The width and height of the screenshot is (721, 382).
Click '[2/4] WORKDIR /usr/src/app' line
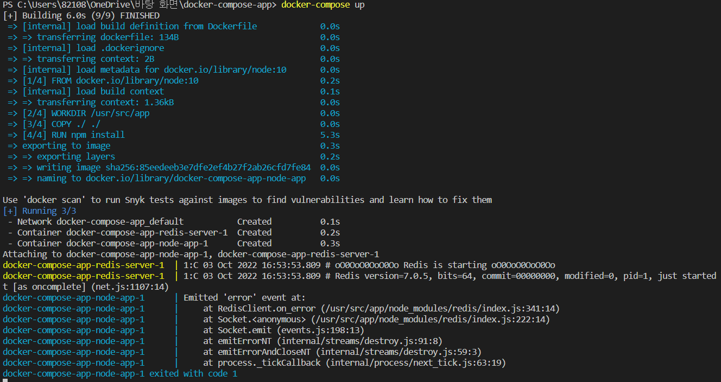tap(174, 113)
